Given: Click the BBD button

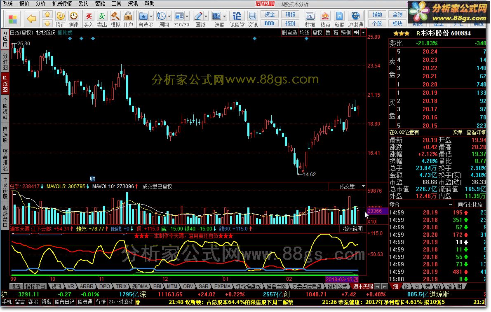Looking at the screenshot, I should click(269, 23).
